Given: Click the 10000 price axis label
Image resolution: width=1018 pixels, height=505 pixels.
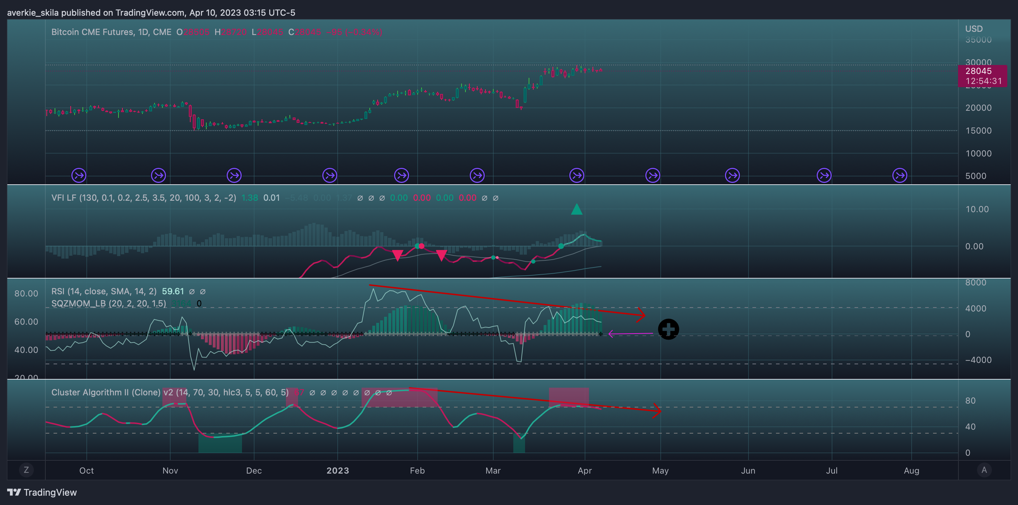Looking at the screenshot, I should [x=978, y=154].
